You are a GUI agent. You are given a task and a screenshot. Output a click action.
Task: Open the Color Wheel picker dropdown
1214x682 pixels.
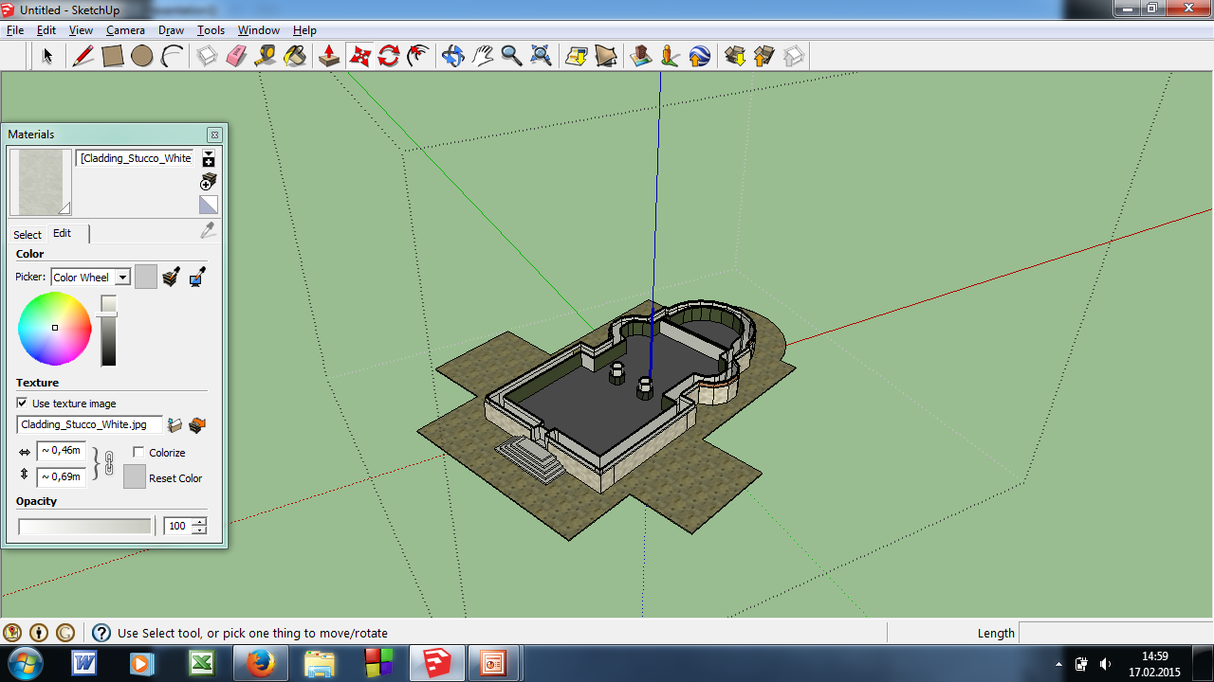(x=122, y=278)
